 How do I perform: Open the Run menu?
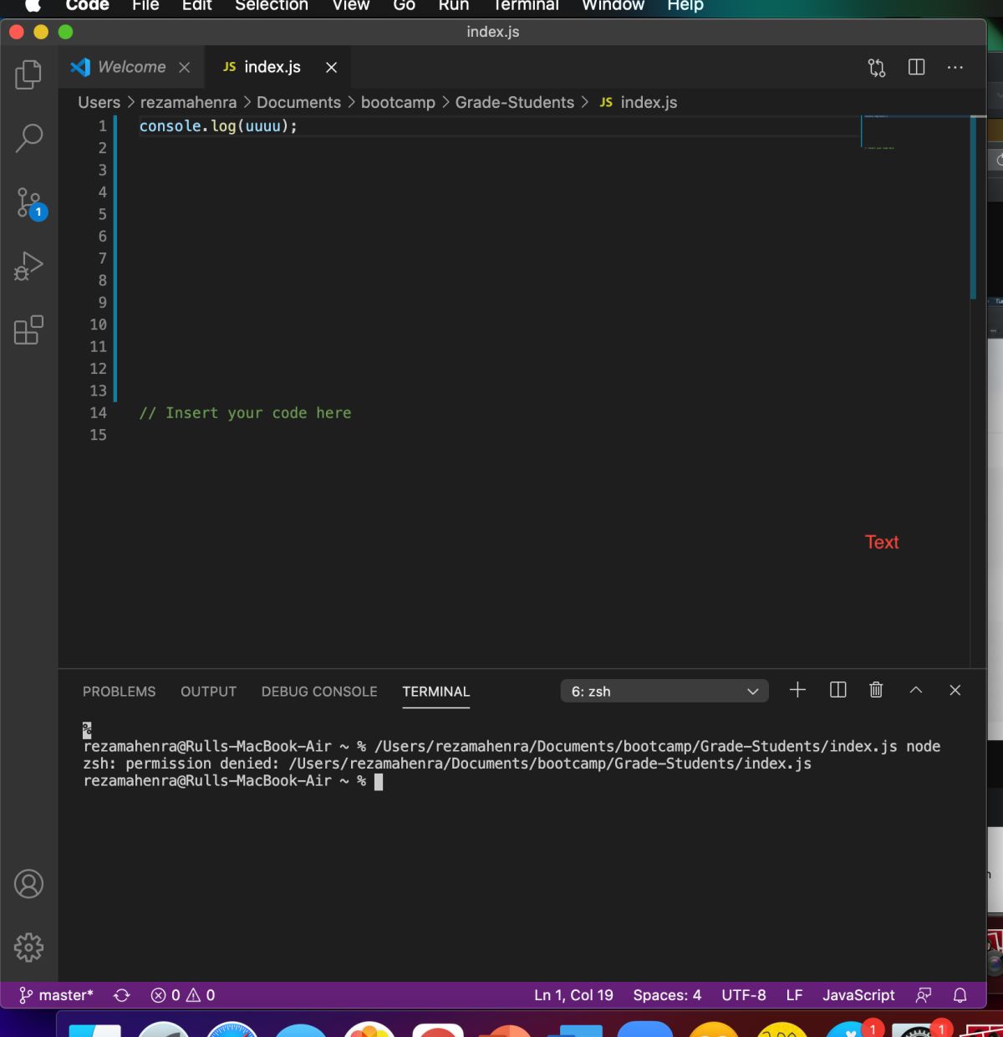454,5
